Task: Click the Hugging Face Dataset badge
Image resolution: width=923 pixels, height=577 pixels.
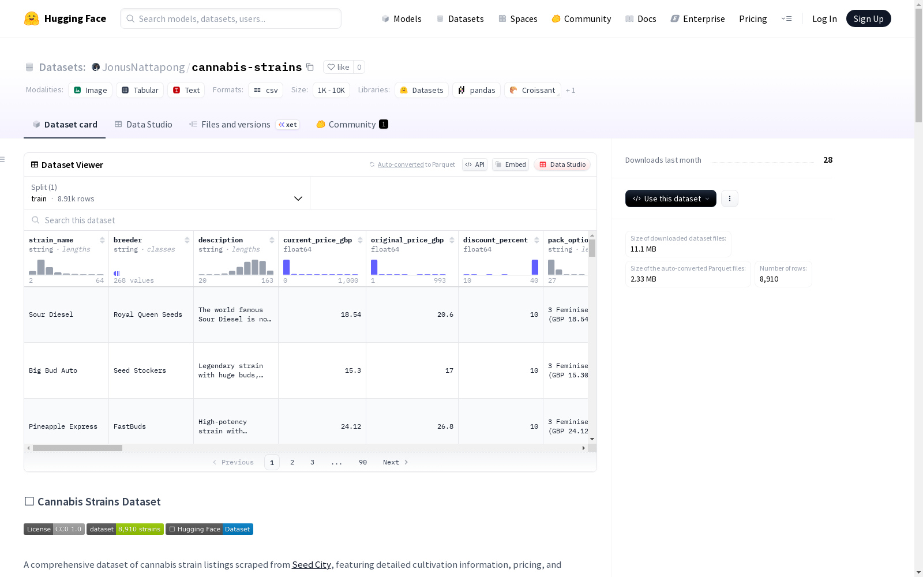Action: [x=209, y=529]
